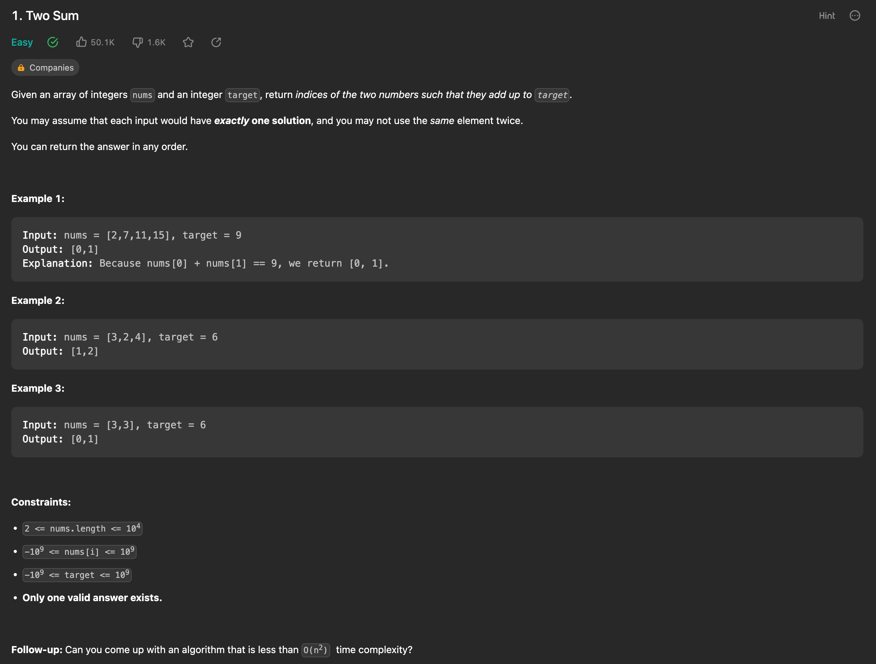Click the green solved checkmark icon
Image resolution: width=876 pixels, height=664 pixels.
pos(53,42)
